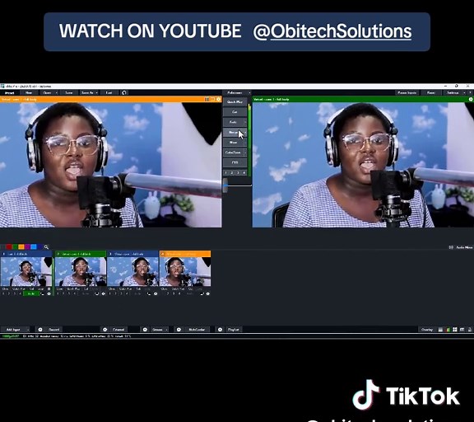474x422 pixels.
Task: Click overlay 2 button under FTB
Action: coord(232,173)
